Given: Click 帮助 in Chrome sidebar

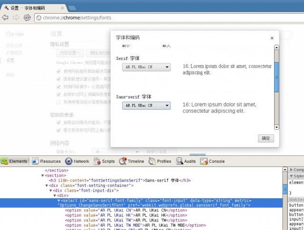Looking at the screenshot, I should point(10,75).
